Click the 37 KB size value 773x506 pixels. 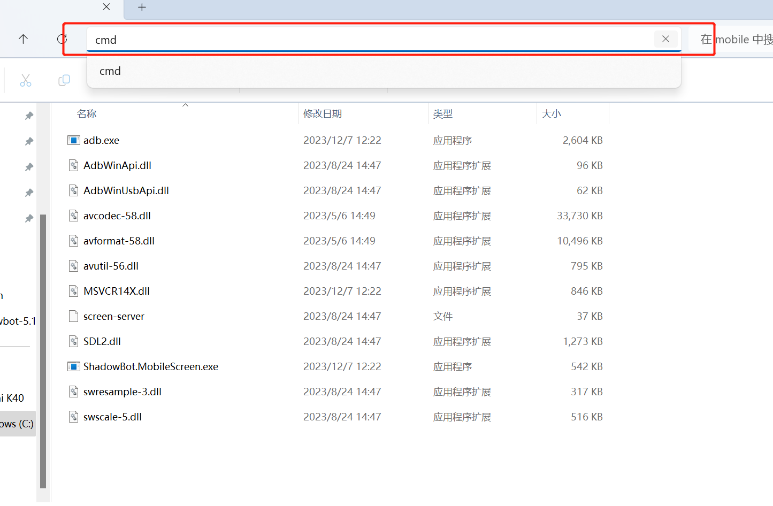point(590,317)
